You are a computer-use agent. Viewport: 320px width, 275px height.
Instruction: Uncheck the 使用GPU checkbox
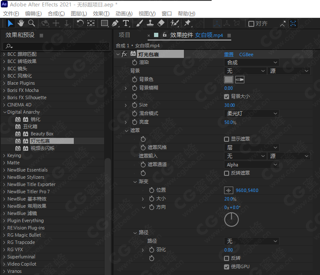click(x=226, y=267)
